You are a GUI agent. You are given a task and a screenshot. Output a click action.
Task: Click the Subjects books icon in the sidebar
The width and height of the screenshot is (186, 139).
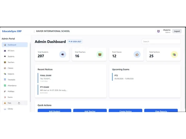pyautogui.click(x=5, y=74)
